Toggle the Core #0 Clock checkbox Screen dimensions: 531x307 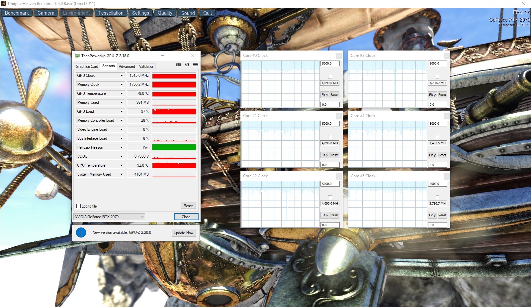pyautogui.click(x=330, y=77)
